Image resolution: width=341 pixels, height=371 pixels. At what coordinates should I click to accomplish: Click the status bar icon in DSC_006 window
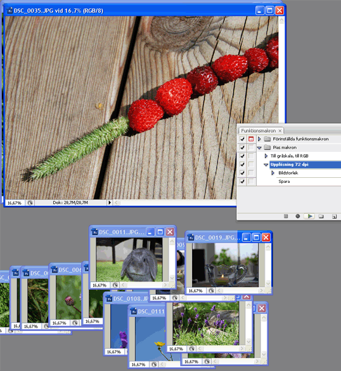[x=75, y=323]
